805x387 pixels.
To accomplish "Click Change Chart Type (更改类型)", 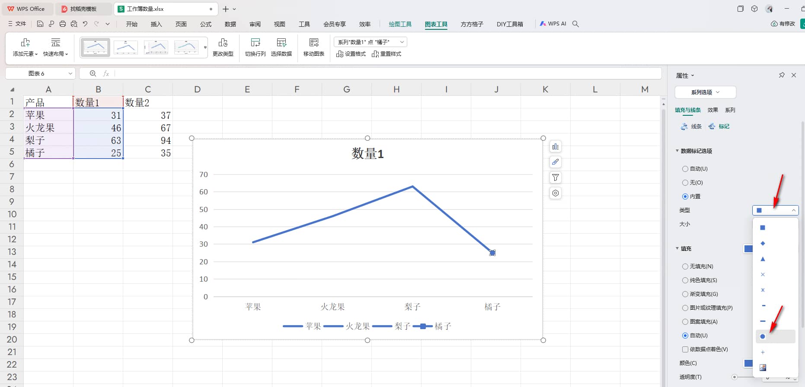I will tap(223, 48).
